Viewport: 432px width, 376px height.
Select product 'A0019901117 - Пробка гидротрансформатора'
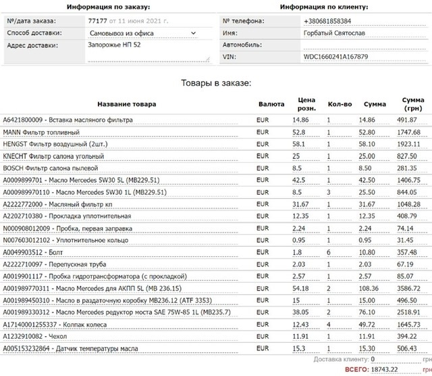(120, 277)
